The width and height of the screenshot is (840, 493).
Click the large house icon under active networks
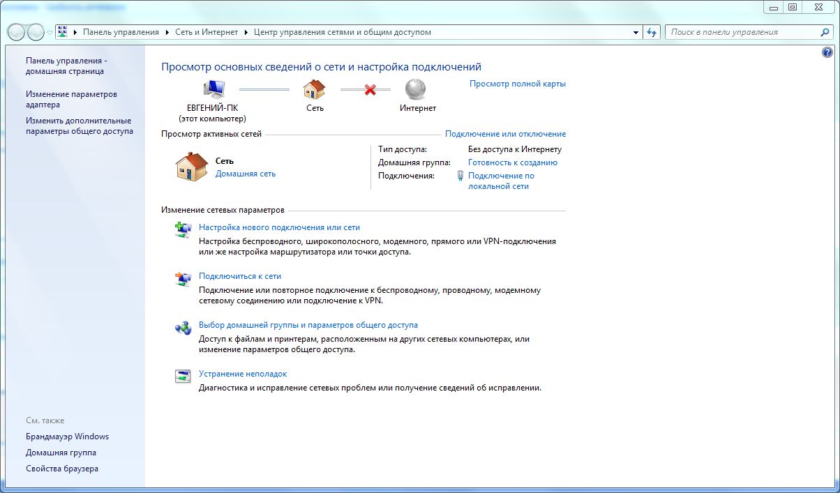(191, 167)
